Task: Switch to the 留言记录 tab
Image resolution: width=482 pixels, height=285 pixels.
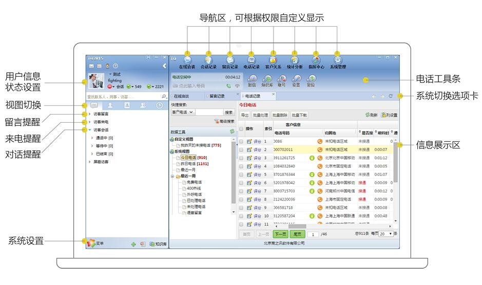Action: (217, 96)
